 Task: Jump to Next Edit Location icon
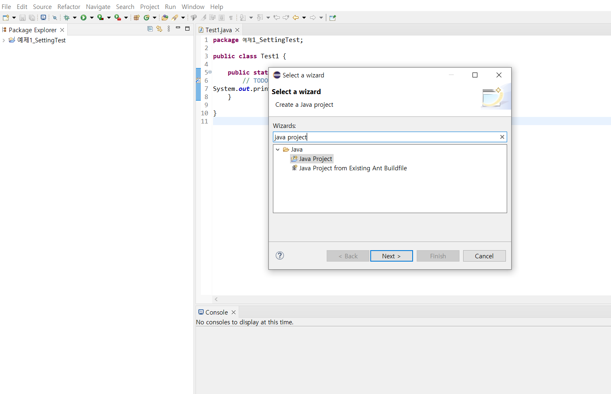pos(286,18)
